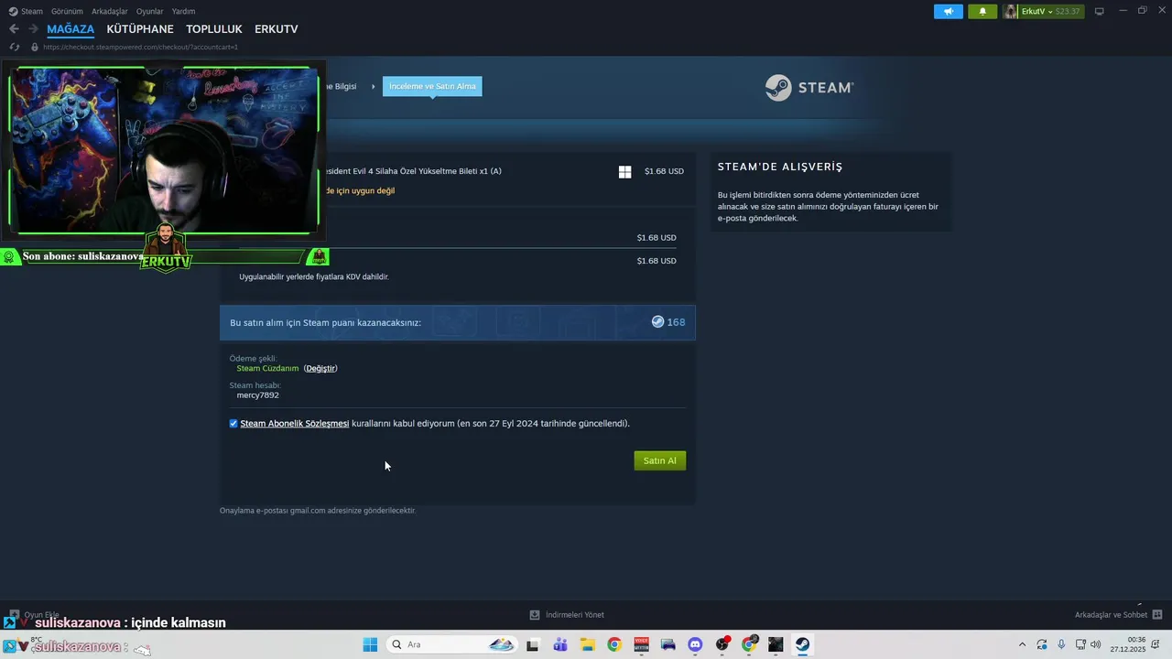Go back with the left arrow
Image resolution: width=1172 pixels, height=659 pixels.
14,29
